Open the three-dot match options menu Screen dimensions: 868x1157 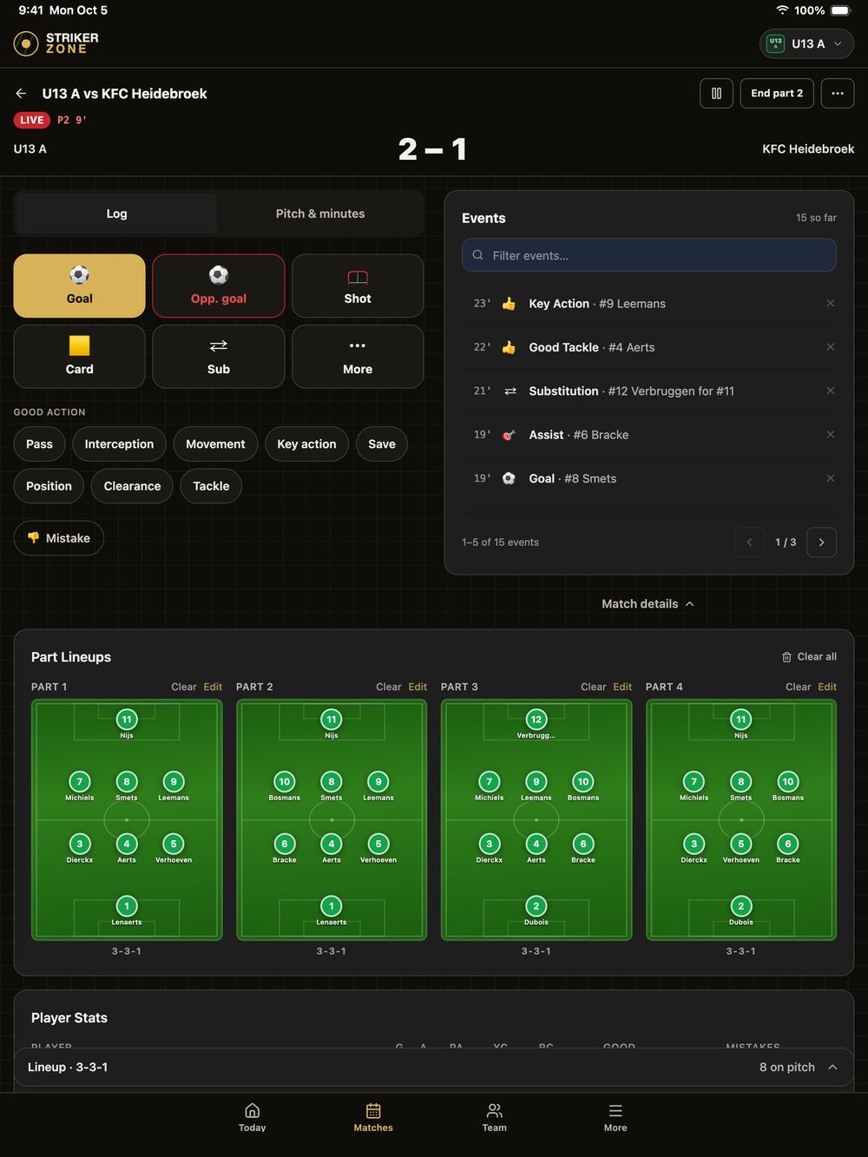pos(838,94)
